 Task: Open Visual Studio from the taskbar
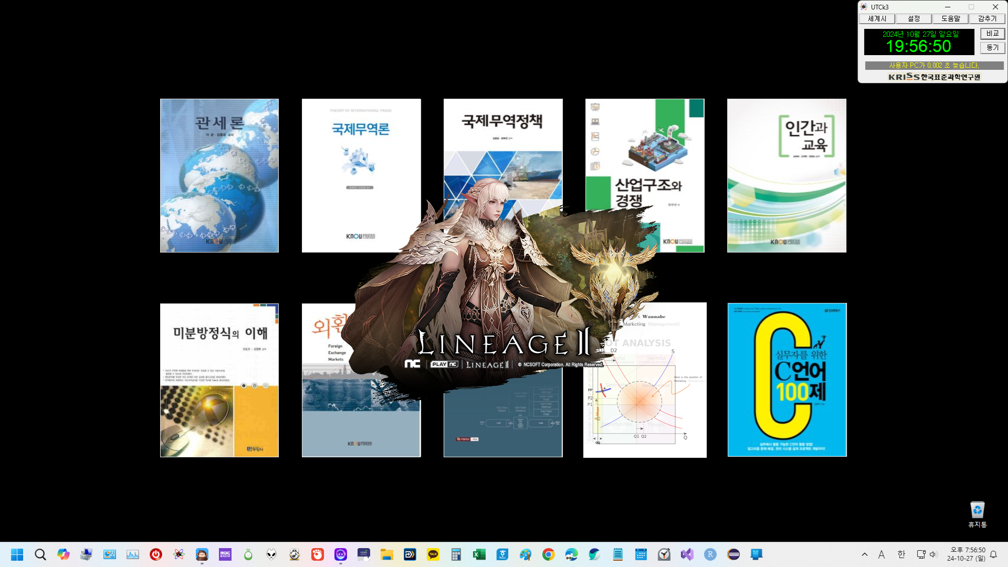pos(687,554)
